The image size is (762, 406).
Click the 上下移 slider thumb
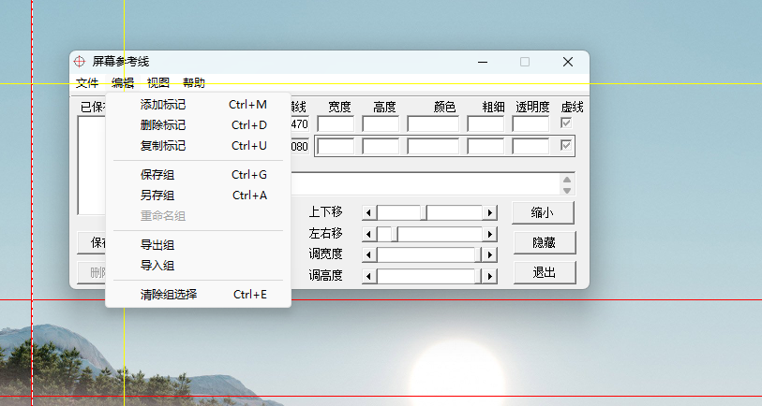click(x=424, y=212)
